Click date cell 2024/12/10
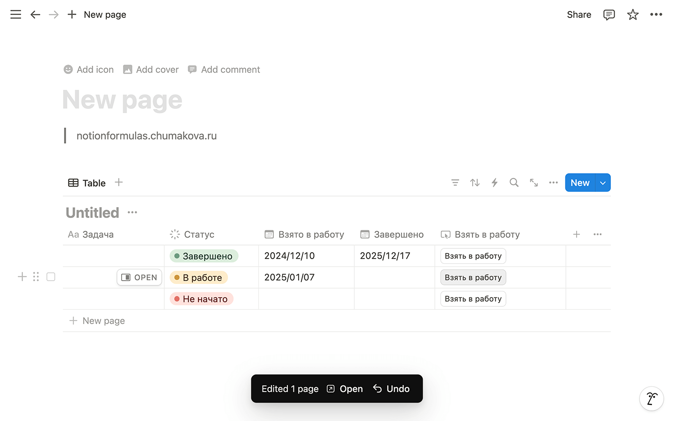Viewport: 674px width, 421px height. tap(290, 256)
